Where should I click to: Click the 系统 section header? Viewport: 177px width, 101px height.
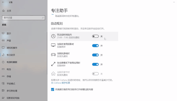point(4,25)
